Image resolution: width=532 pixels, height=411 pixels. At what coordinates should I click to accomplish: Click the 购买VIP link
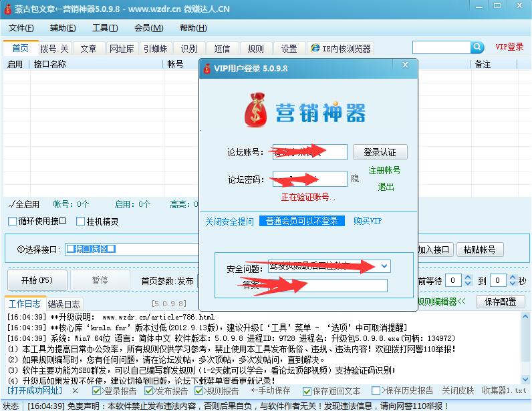pos(368,221)
